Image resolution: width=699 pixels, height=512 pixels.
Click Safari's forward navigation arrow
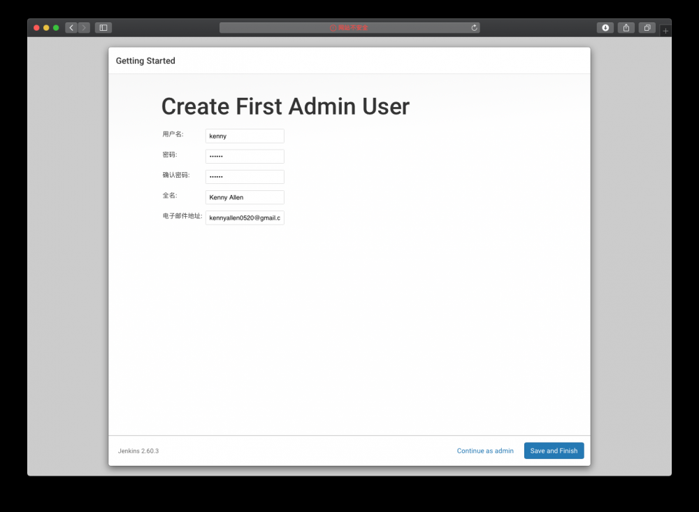click(85, 28)
